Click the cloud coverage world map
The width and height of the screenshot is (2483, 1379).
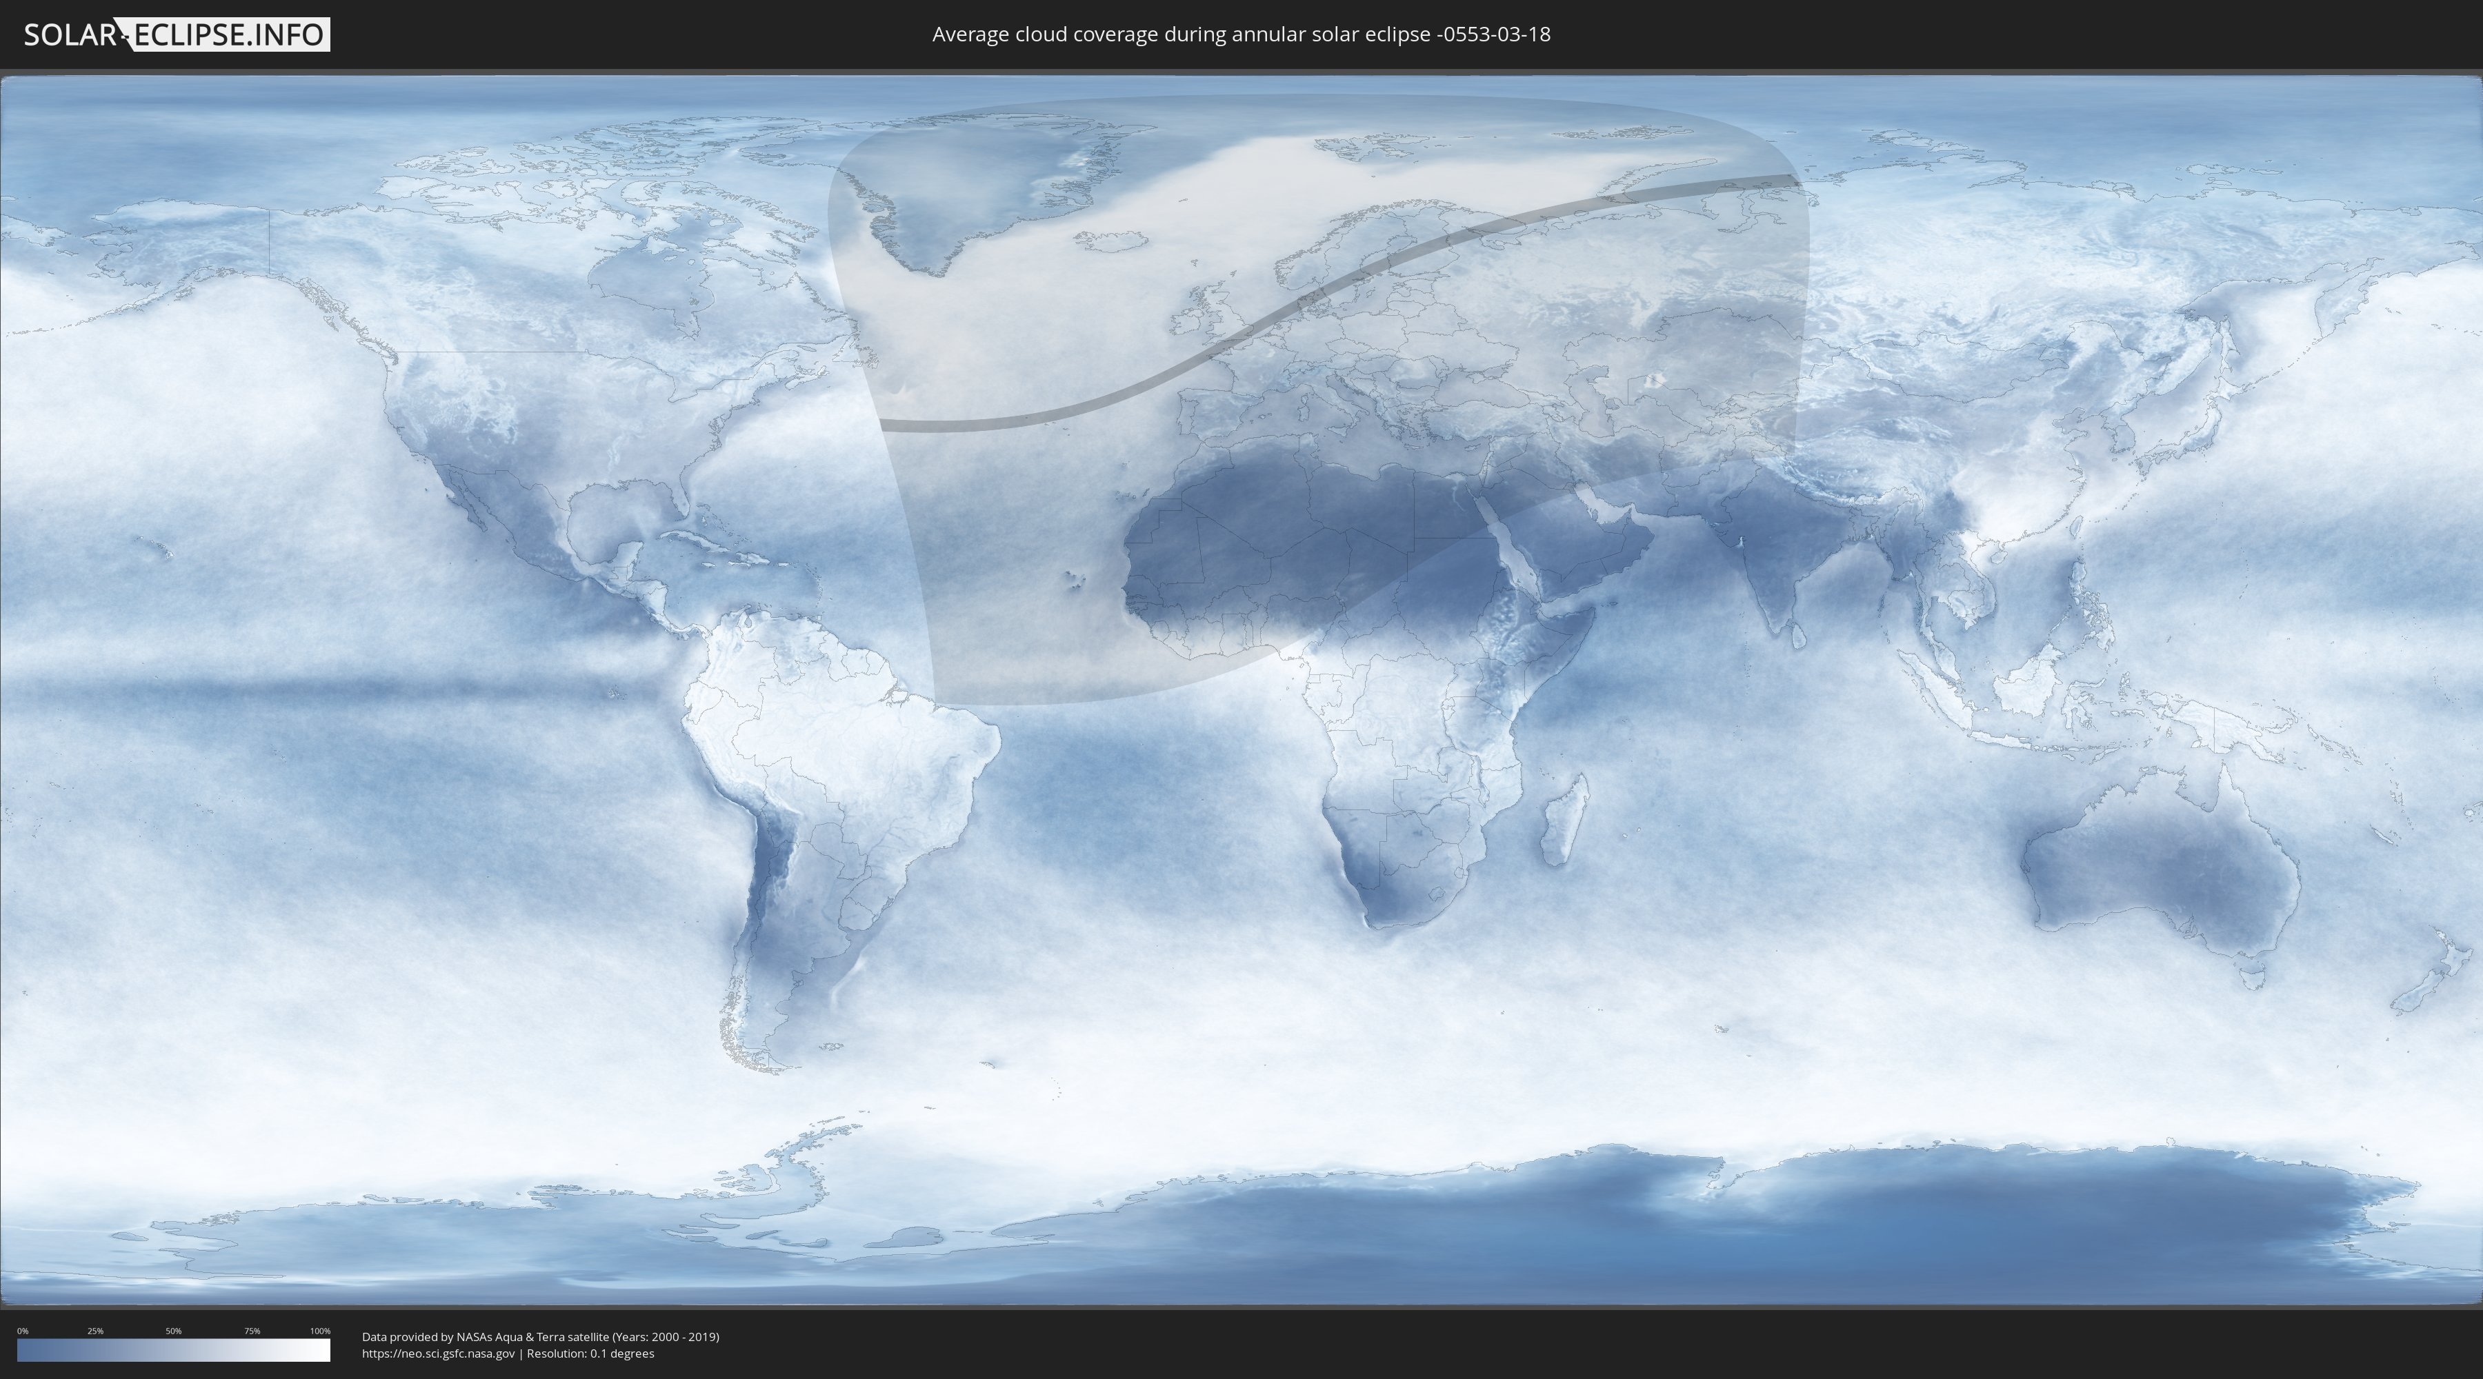(1241, 690)
